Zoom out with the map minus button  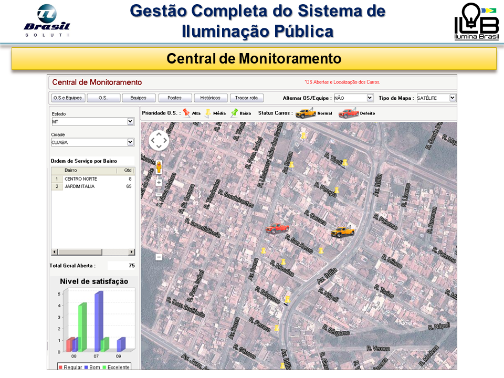coord(159,257)
